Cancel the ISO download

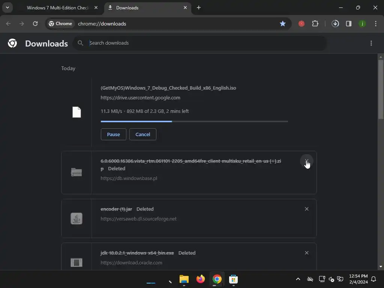pos(143,134)
